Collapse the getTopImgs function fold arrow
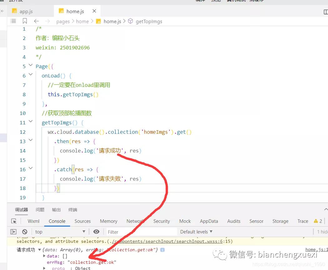This screenshot has height=270, width=328. 31,122
